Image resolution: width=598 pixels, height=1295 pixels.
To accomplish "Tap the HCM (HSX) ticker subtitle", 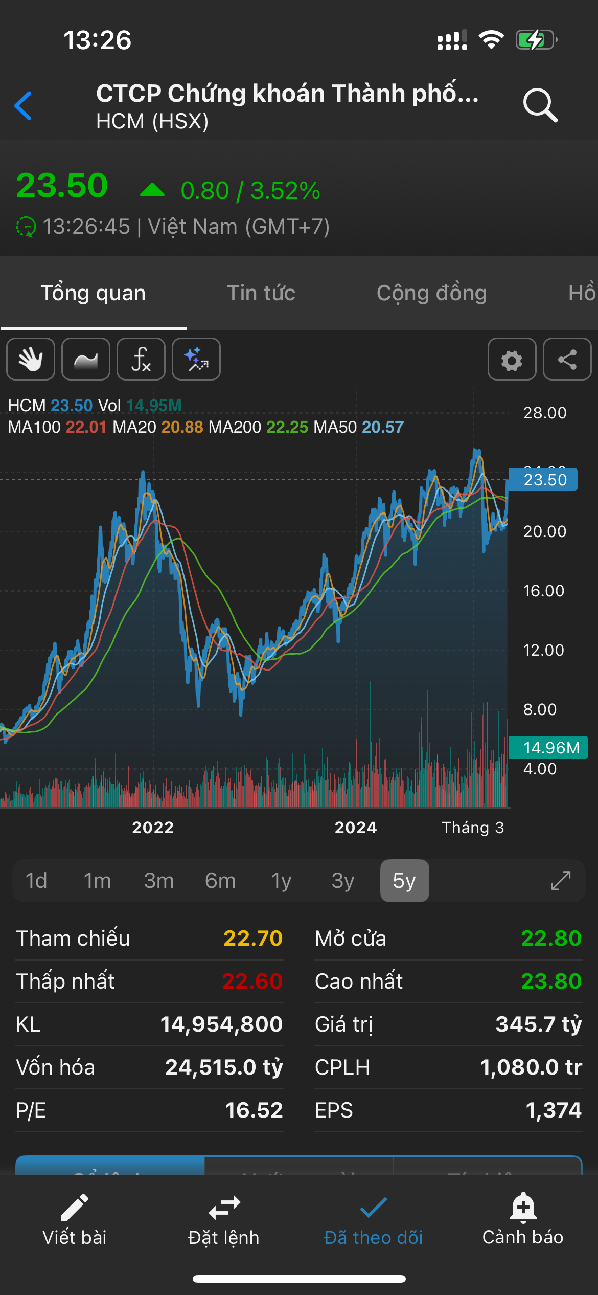I will point(152,121).
